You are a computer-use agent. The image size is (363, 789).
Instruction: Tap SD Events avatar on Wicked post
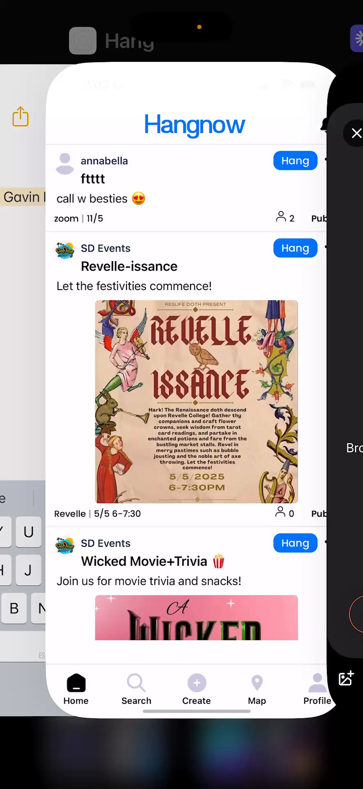[x=65, y=545]
